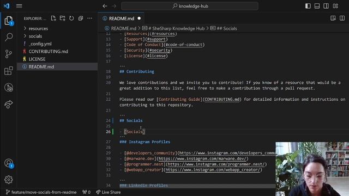349x196 pixels.
Task: Place cursor on '### Instagram Profiles' heading
Action: [145, 142]
